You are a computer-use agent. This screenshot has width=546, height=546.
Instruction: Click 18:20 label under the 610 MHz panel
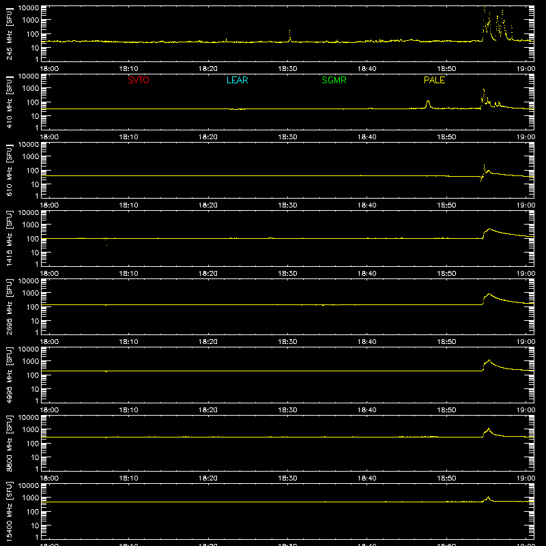click(x=208, y=205)
